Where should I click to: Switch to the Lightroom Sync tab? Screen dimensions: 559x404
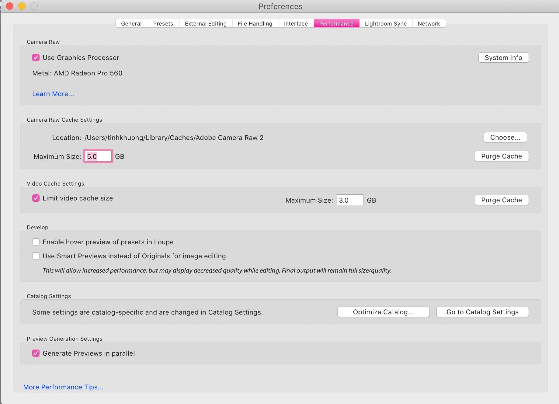386,23
